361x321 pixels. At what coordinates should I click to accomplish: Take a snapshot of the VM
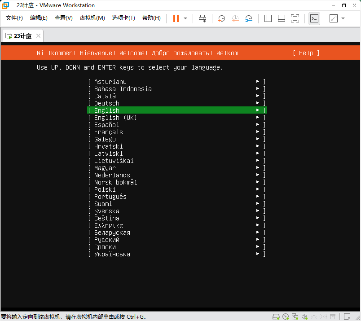coord(221,18)
